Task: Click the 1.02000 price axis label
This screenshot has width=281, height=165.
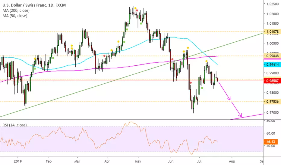Action: 272,14
